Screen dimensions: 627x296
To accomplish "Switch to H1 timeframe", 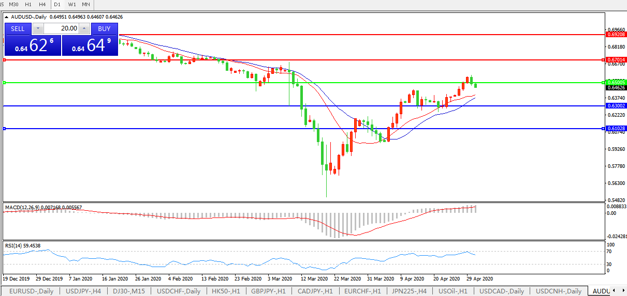I will tap(28, 4).
